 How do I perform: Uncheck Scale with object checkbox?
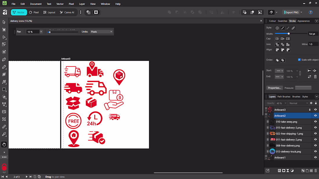click(x=299, y=60)
